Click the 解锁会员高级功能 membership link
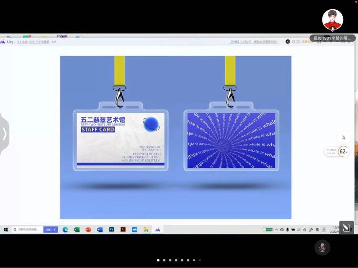Viewport: 358px width, 268px height. coord(266,42)
